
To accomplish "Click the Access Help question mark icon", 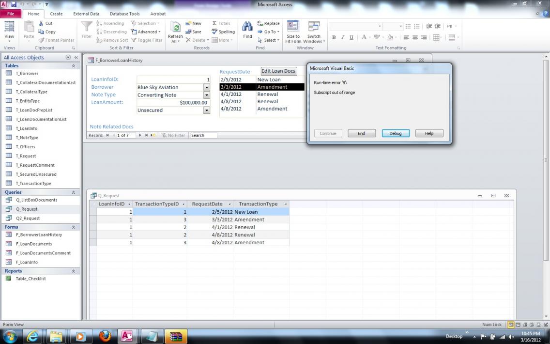I will [546, 14].
